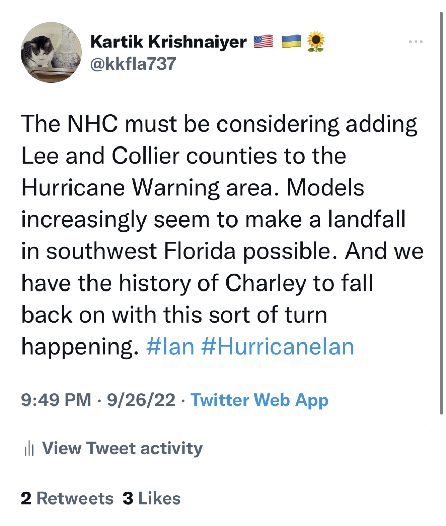The width and height of the screenshot is (446, 526).
Task: Open the #HurricaneIan hashtag
Action: tap(277, 347)
